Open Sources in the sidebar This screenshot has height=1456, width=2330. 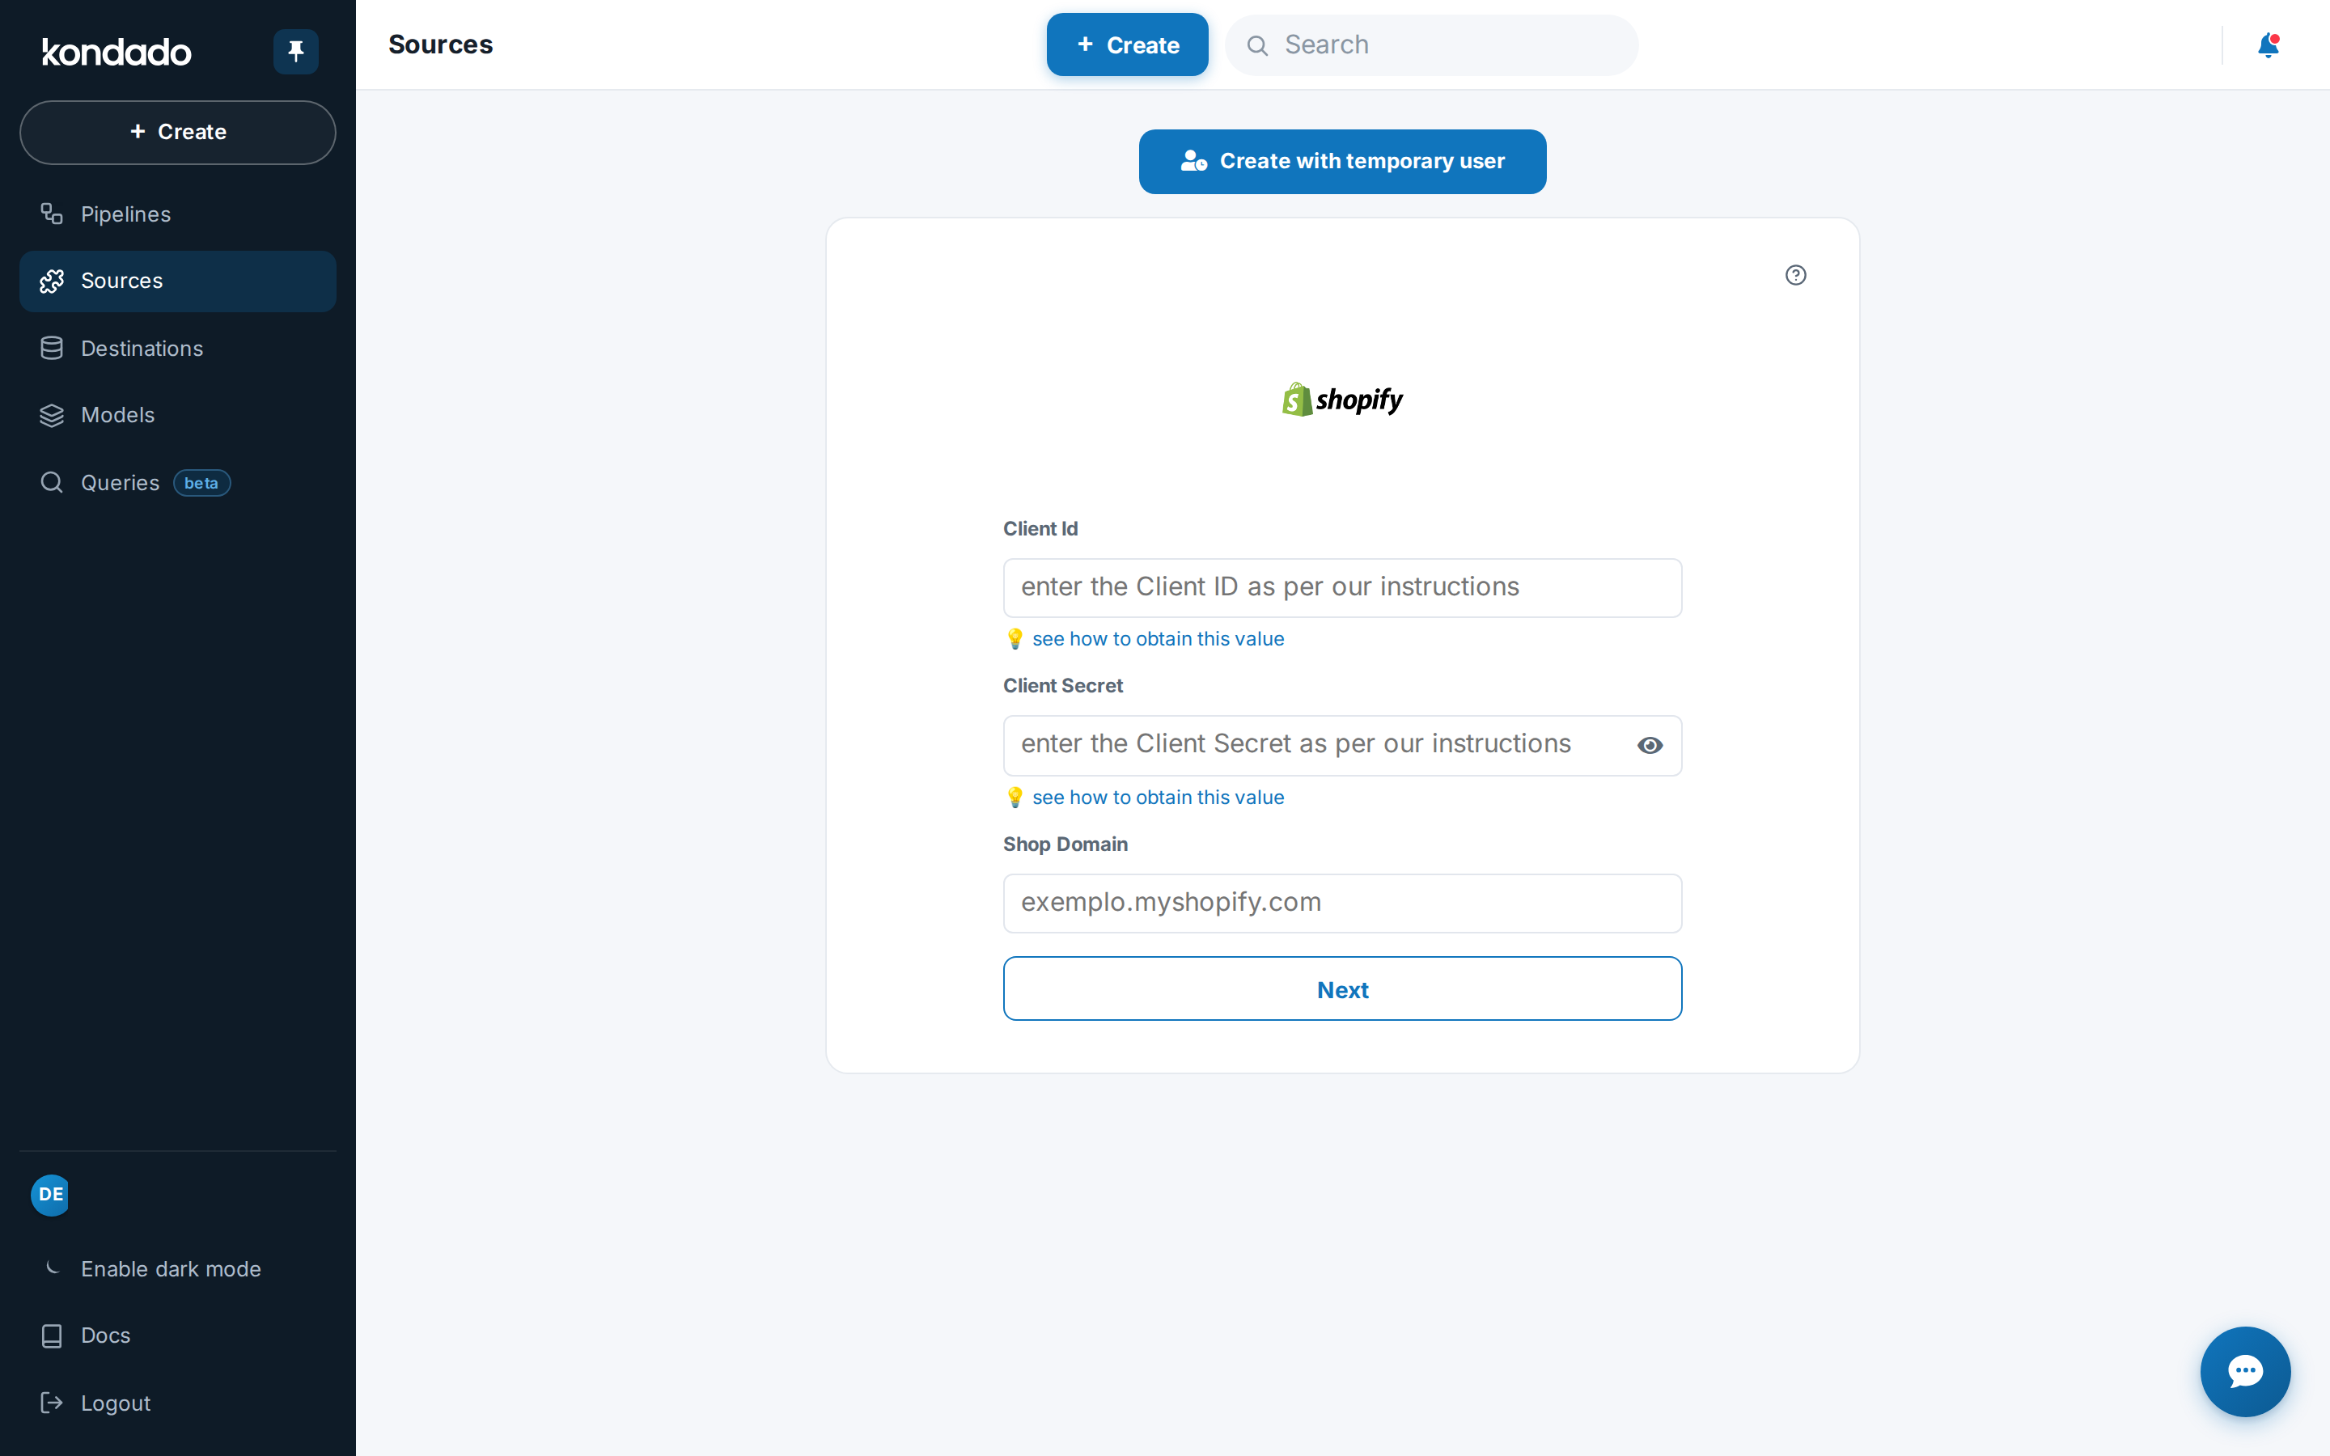pyautogui.click(x=178, y=281)
